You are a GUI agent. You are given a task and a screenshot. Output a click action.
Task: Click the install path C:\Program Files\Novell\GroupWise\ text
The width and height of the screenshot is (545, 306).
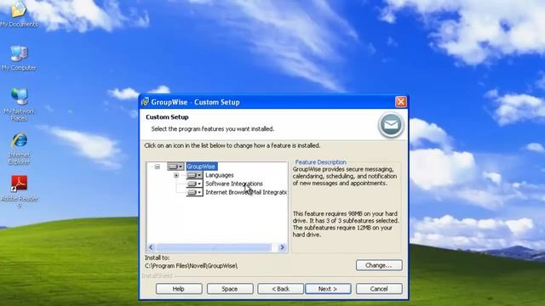191,266
